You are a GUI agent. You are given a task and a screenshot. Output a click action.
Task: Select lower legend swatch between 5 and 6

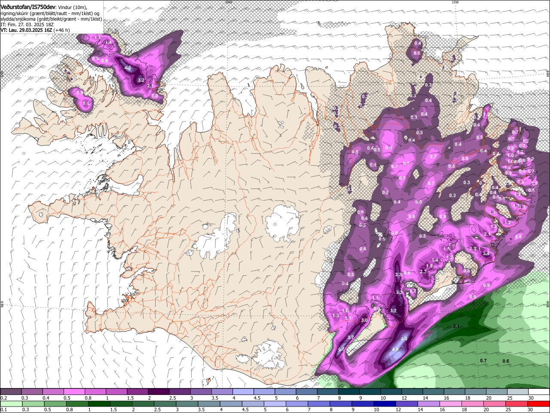pos(275,404)
